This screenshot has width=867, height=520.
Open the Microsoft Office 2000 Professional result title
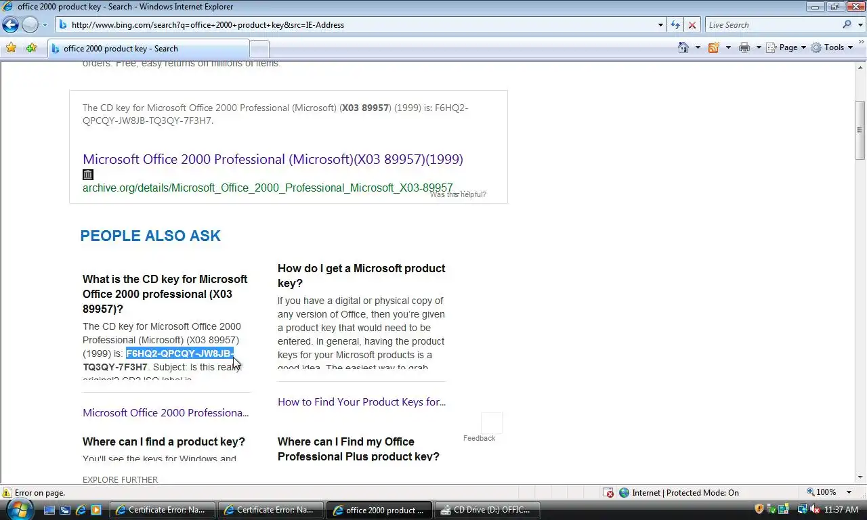tap(273, 159)
